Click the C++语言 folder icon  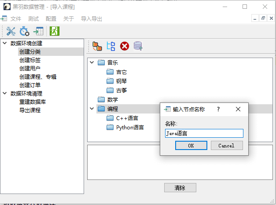(x=110, y=118)
